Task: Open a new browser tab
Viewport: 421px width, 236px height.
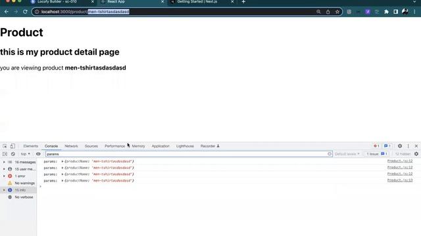Action: click(243, 1)
